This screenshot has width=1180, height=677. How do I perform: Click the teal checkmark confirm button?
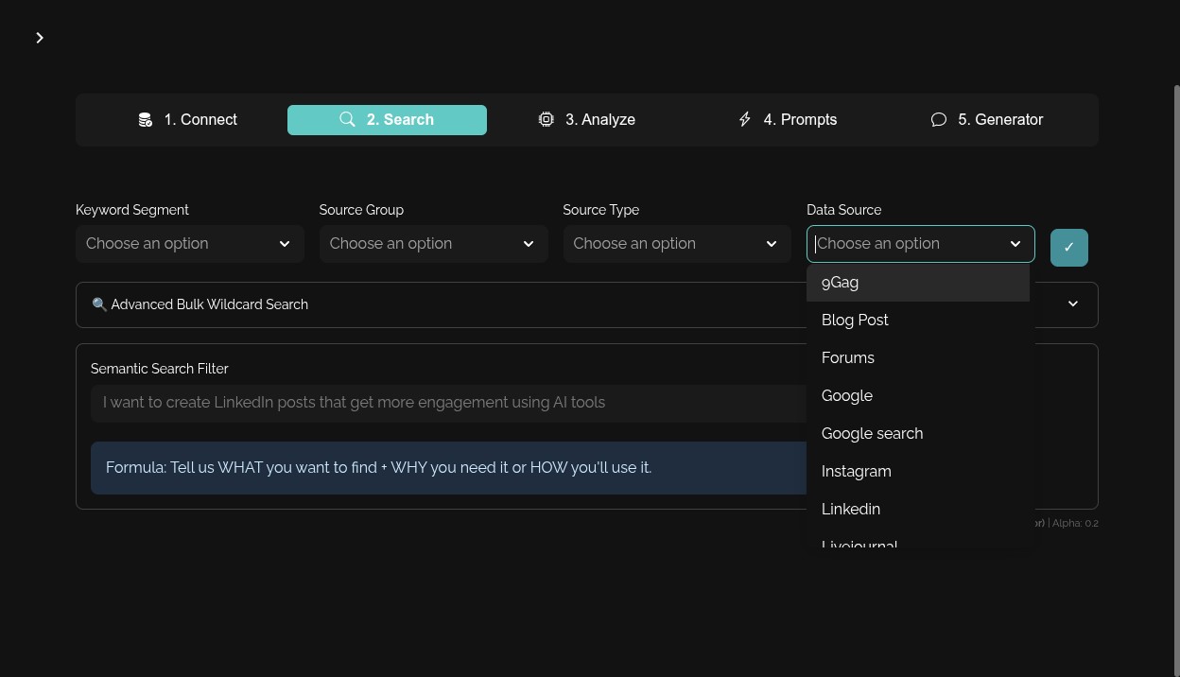(x=1069, y=248)
